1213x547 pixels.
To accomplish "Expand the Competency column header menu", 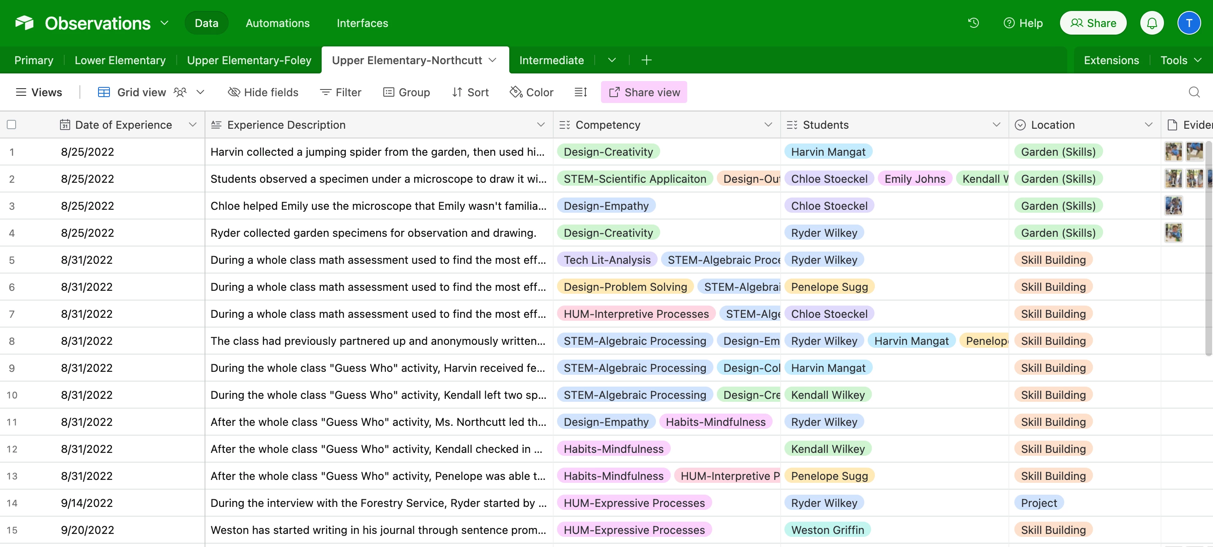I will point(768,125).
